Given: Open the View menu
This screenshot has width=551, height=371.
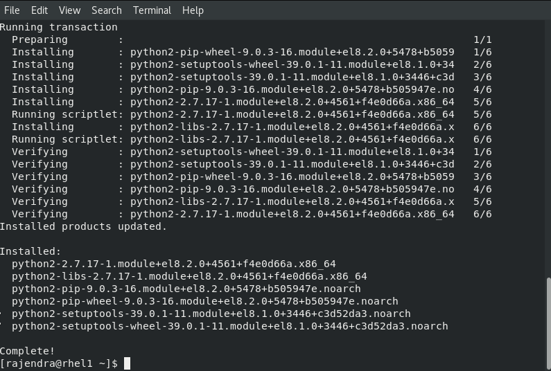Looking at the screenshot, I should [69, 10].
